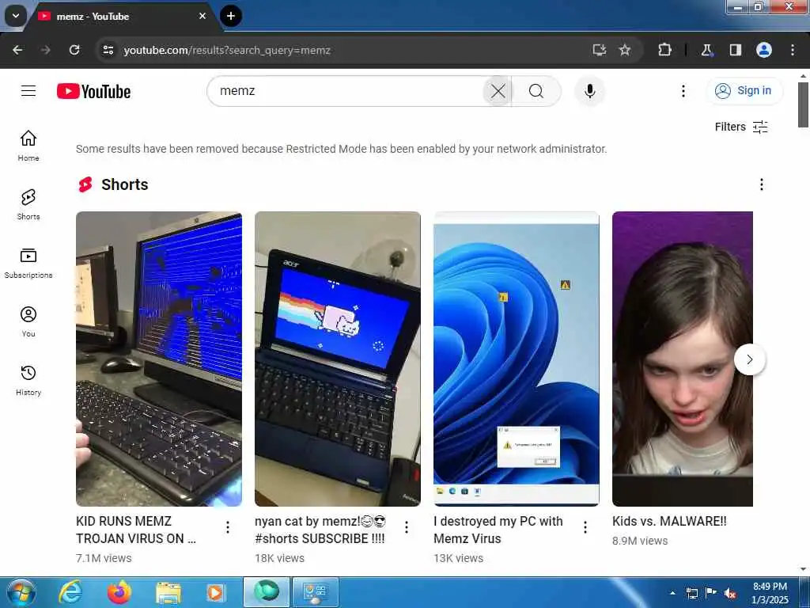Open media player from taskbar

click(216, 592)
